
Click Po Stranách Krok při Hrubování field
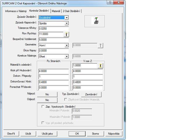click(54, 71)
